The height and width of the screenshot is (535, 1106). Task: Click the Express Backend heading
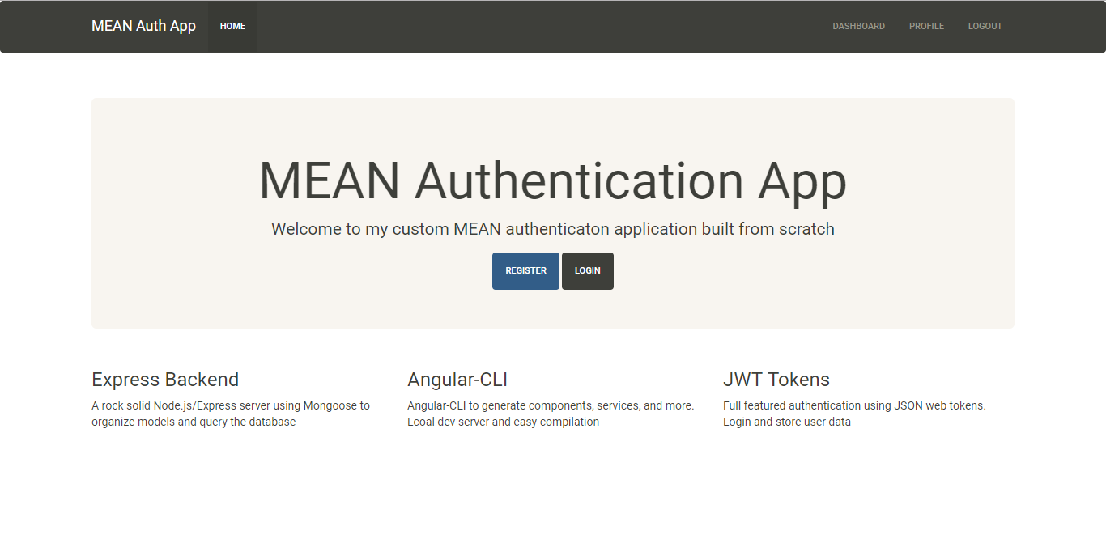[165, 380]
